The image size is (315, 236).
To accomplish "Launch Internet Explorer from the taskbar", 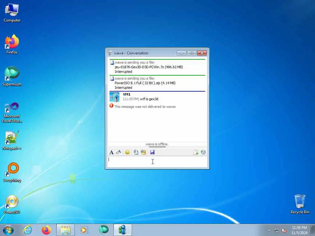I will [27, 230].
